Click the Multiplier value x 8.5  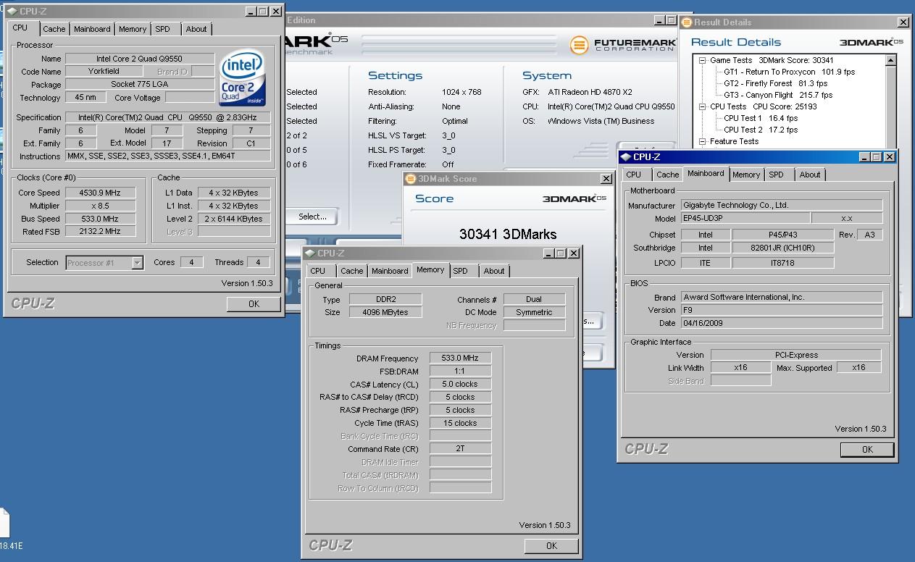click(101, 206)
